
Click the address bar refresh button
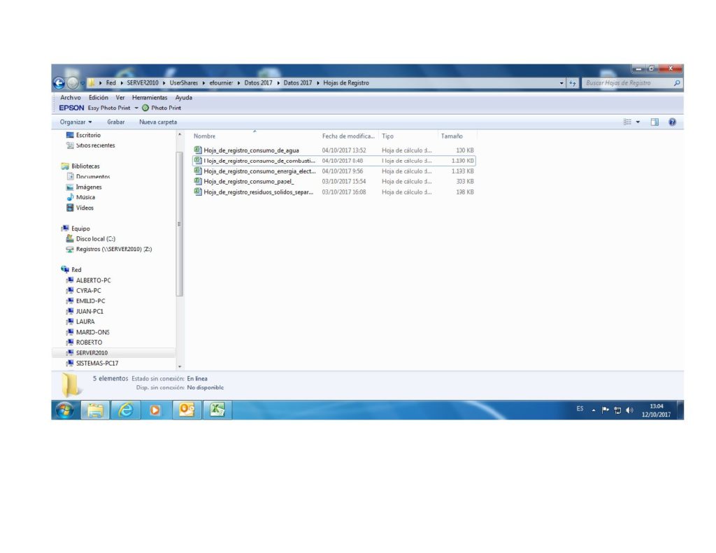tap(572, 83)
